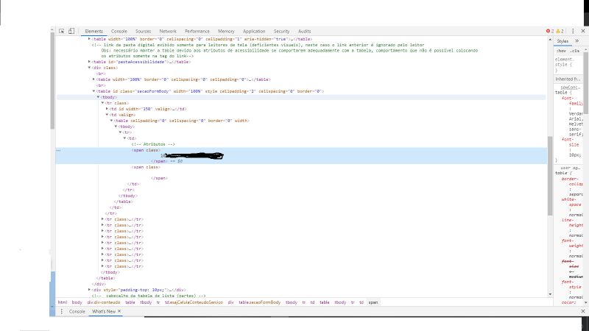Open node actions ellipsis on selected span
This screenshot has height=331, width=589.
(58, 150)
